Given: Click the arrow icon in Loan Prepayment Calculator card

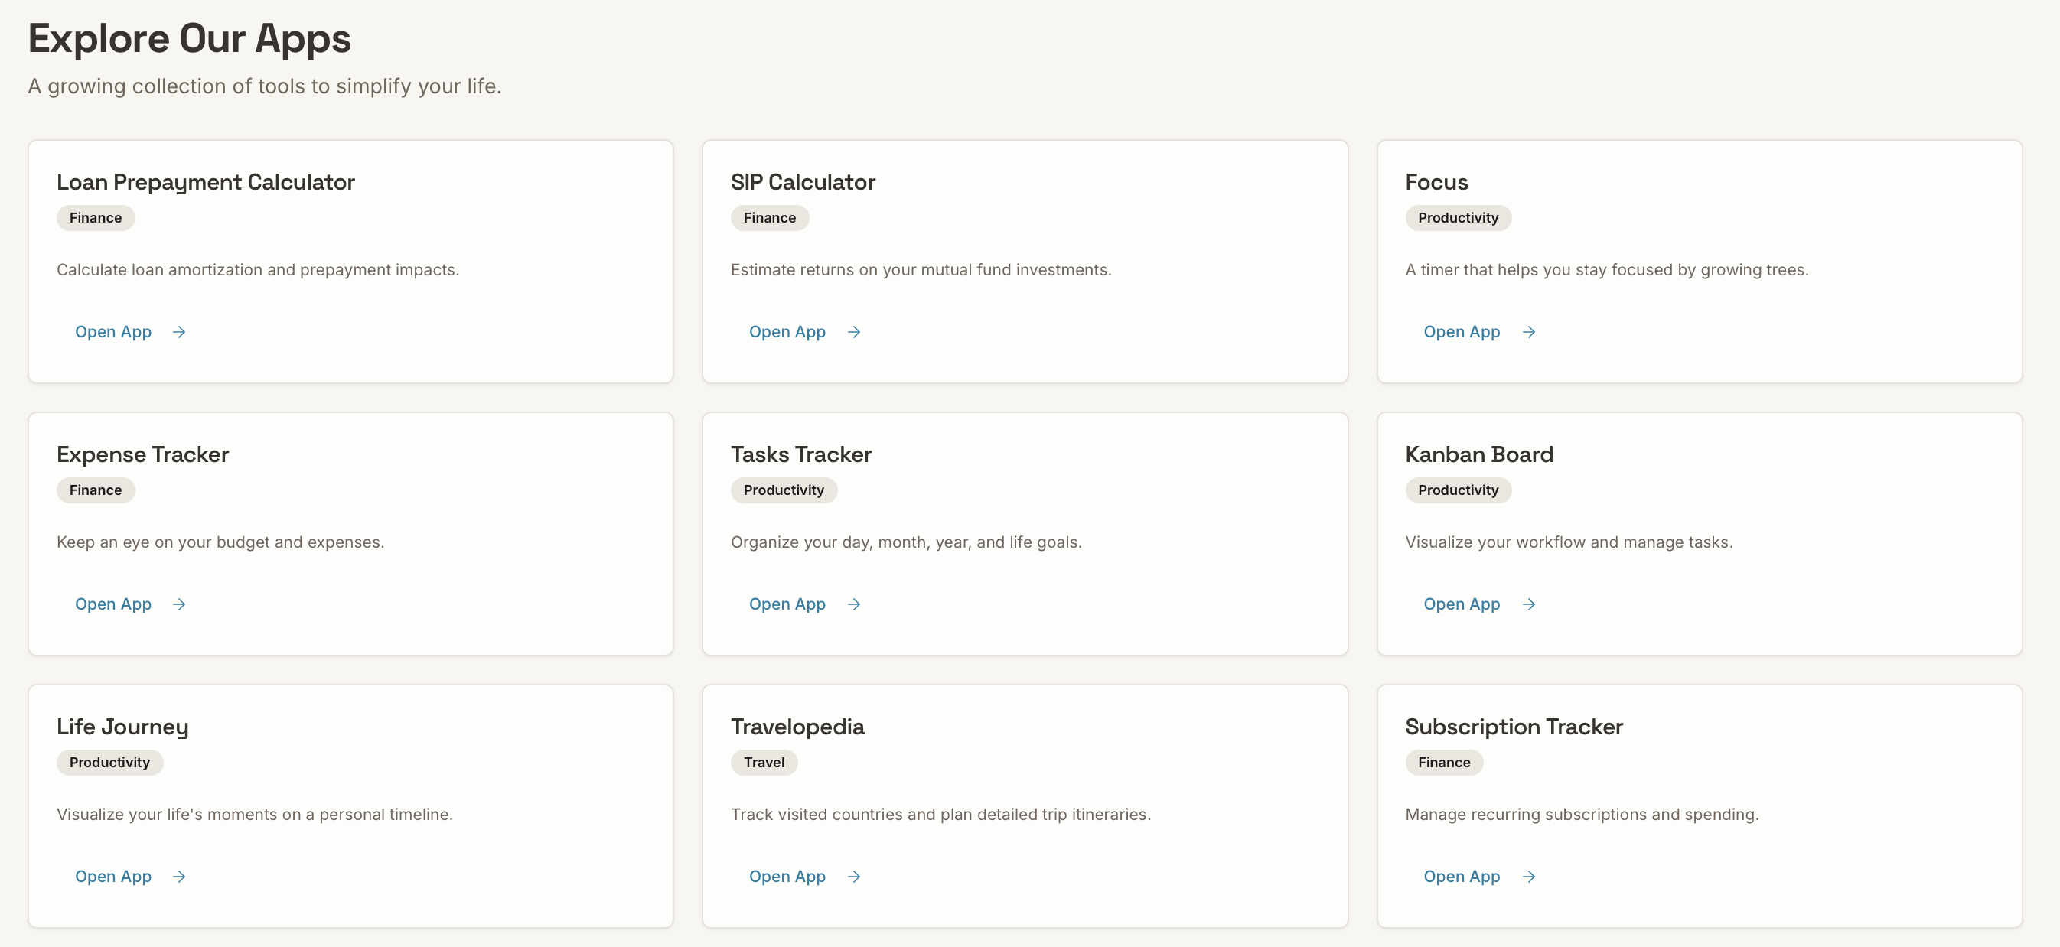Looking at the screenshot, I should click(179, 332).
